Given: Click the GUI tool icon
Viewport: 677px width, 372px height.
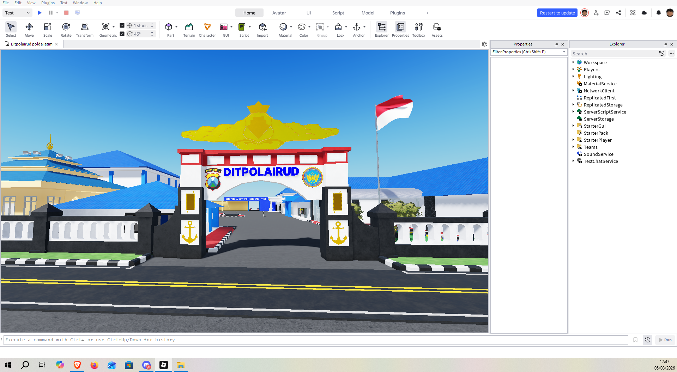Looking at the screenshot, I should pyautogui.click(x=224, y=27).
